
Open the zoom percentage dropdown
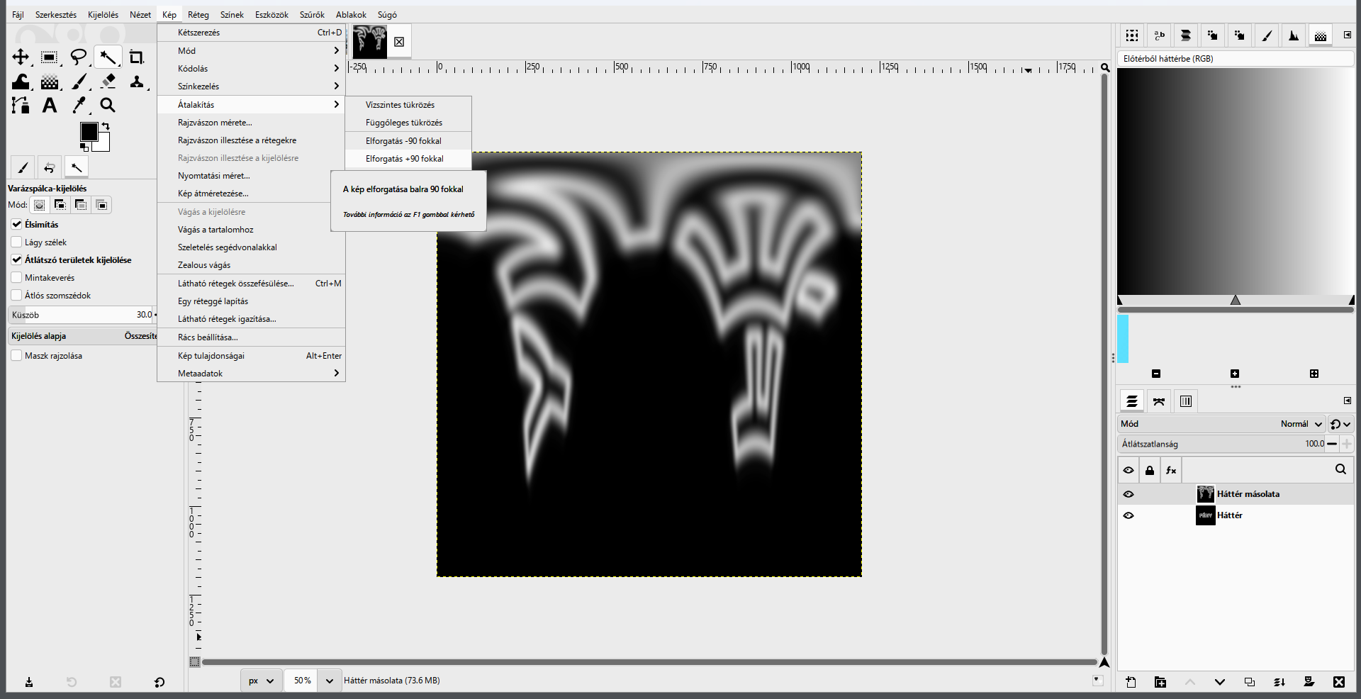click(329, 681)
